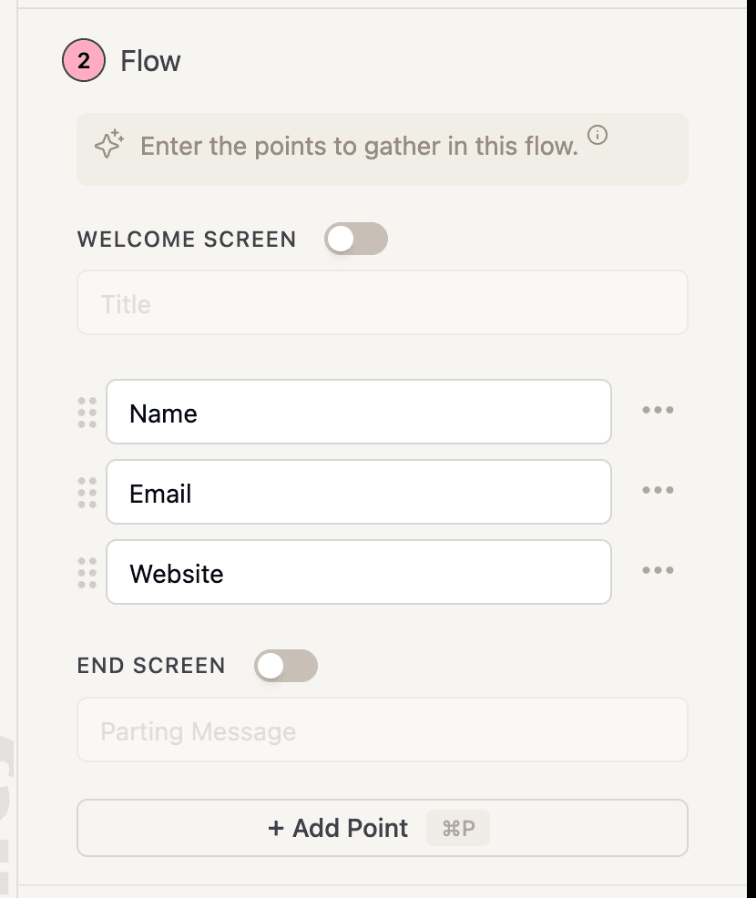
Task: Select the Website text field
Action: tap(359, 573)
